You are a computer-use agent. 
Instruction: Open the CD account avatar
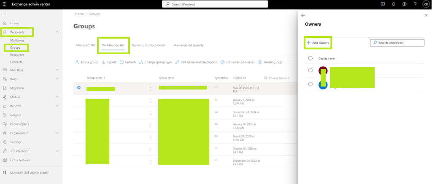[x=426, y=4]
